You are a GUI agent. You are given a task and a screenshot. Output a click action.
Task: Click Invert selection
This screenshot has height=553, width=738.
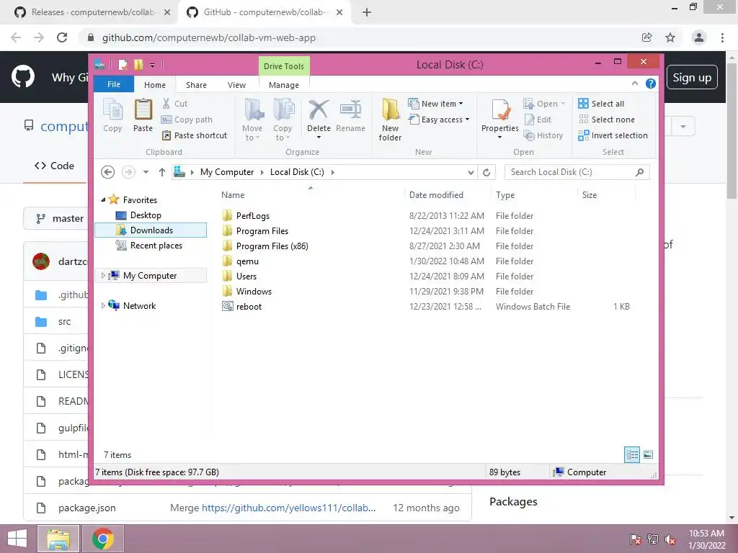(x=613, y=135)
